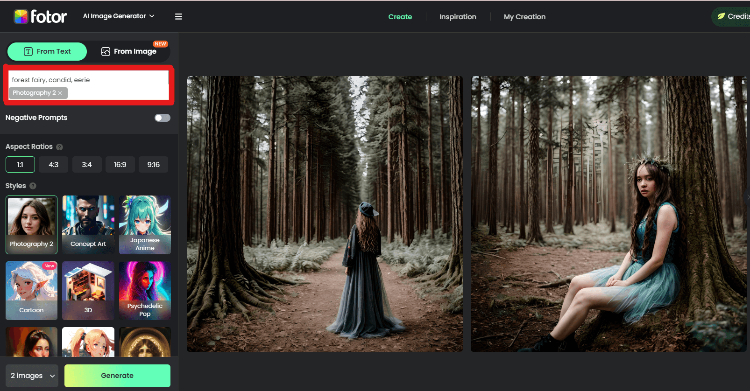Click the From Image picture icon
Screen dimensions: 750x391
point(106,51)
